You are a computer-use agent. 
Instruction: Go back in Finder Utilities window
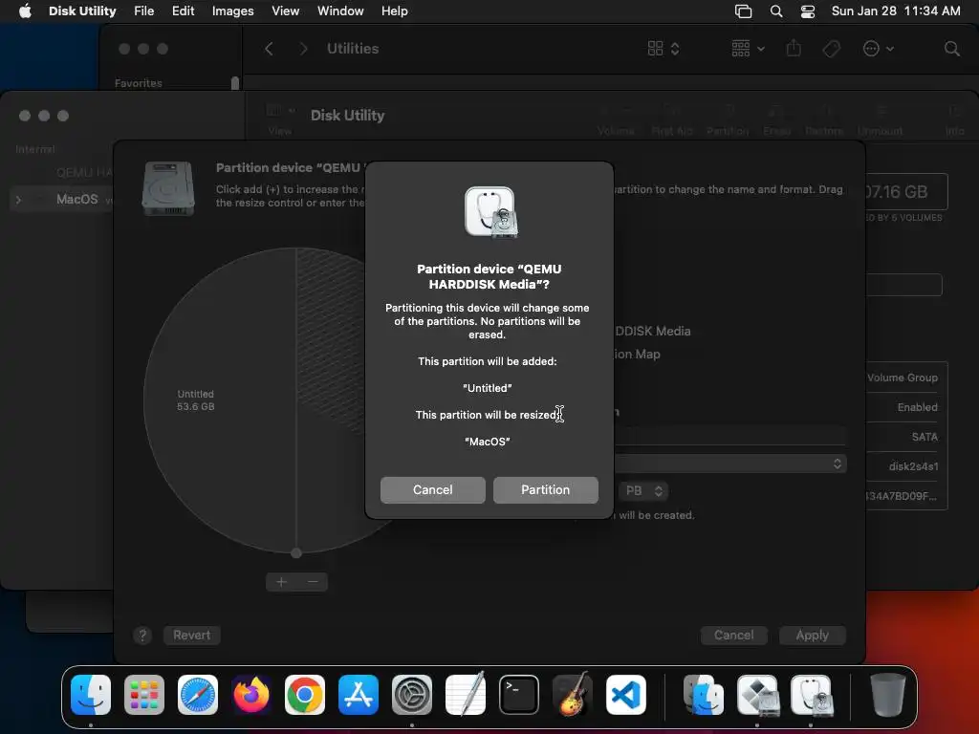[x=269, y=49]
